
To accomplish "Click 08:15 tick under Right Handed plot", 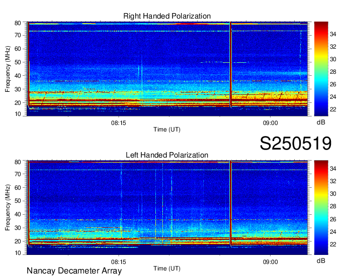I will [x=119, y=123].
